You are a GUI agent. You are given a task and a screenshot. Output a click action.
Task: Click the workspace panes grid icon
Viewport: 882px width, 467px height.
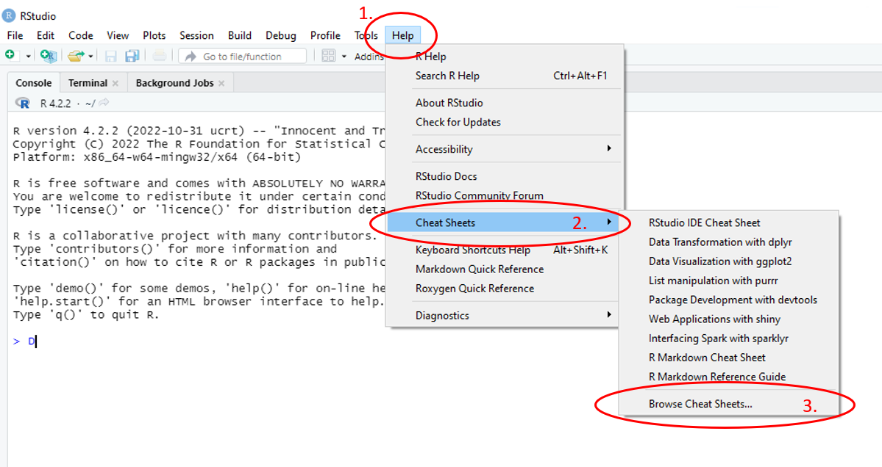pyautogui.click(x=329, y=56)
